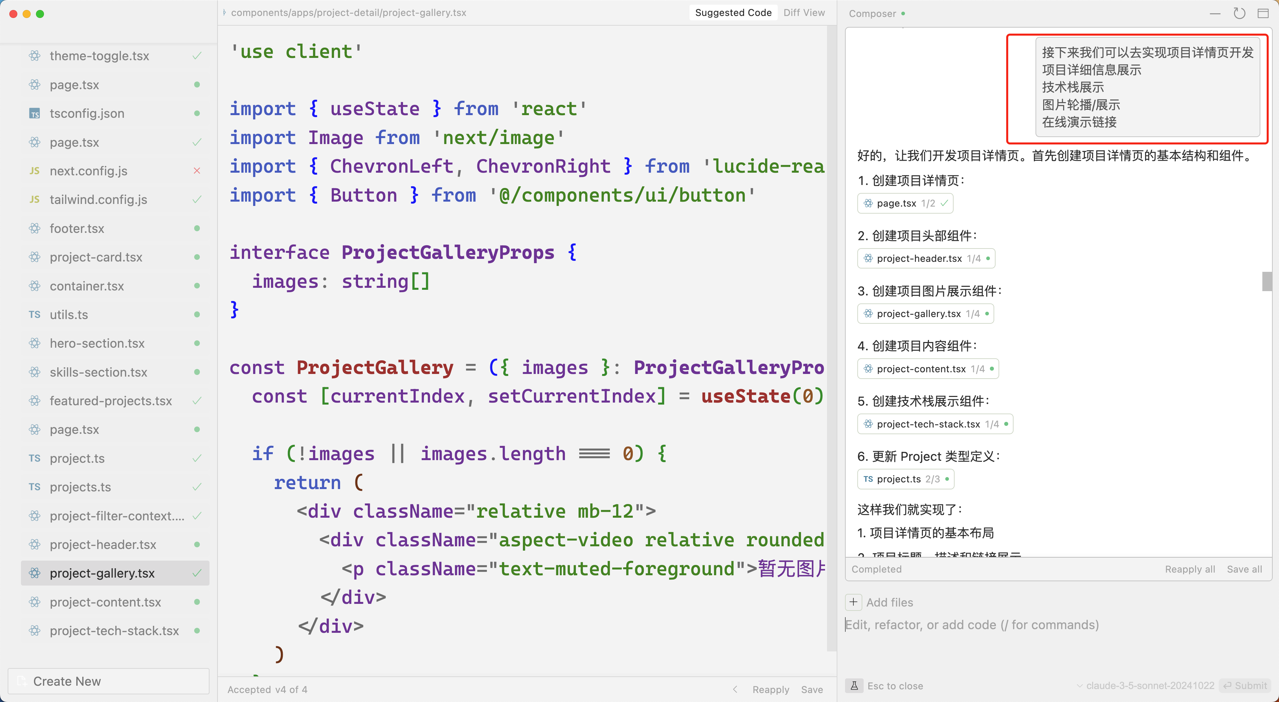1279x702 pixels.
Task: Click the JS icon beside next.config.js
Action: (x=34, y=171)
